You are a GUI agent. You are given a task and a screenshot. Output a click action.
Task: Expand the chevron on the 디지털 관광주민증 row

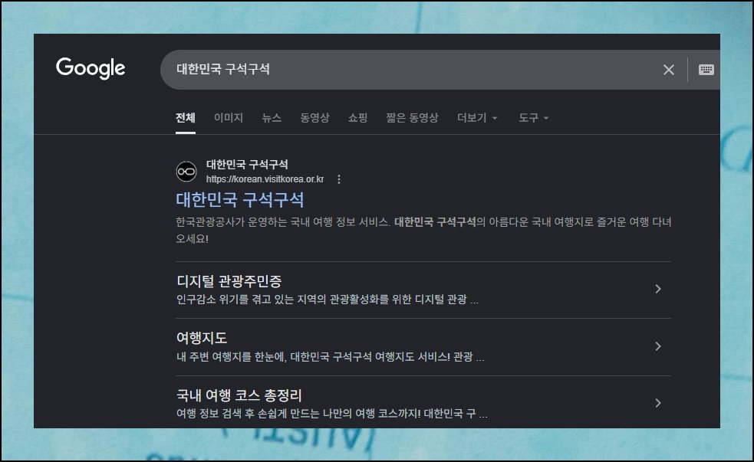tap(658, 289)
